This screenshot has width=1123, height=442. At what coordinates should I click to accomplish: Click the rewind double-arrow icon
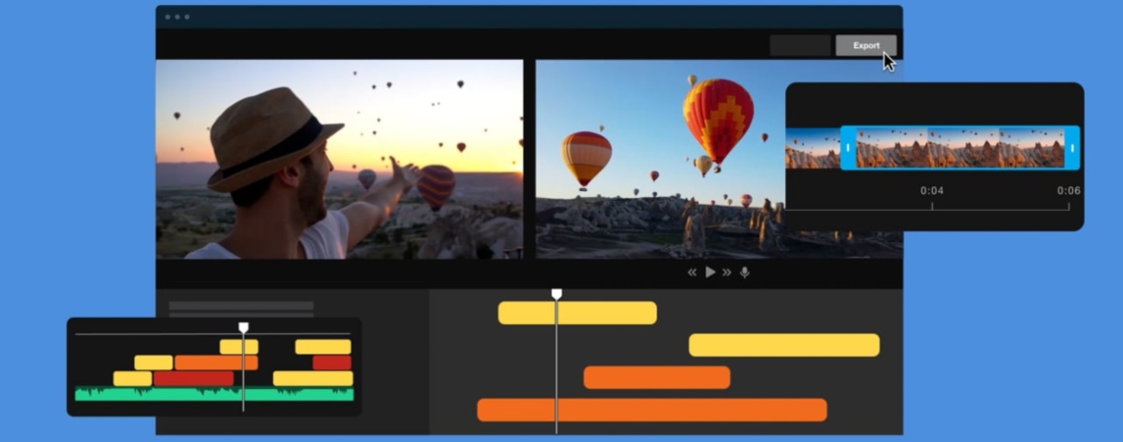(x=692, y=273)
